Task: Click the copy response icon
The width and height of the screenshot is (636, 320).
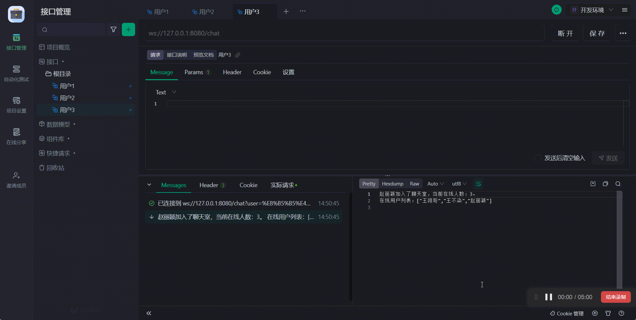Action: coord(605,184)
